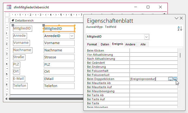188x113 pixels.
Task: Open the Andere tab
Action: (x=130, y=44)
